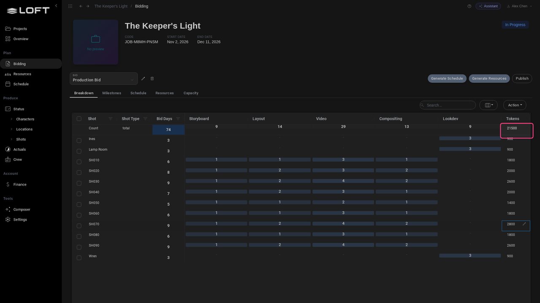Expand the Characters tree item
540x303 pixels.
tap(11, 119)
